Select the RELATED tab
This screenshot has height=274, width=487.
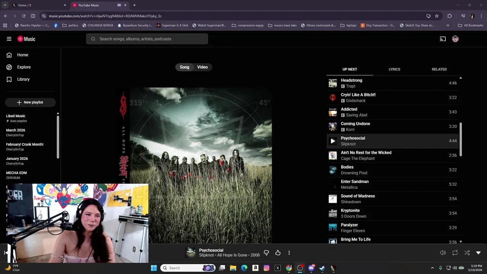pyautogui.click(x=439, y=69)
